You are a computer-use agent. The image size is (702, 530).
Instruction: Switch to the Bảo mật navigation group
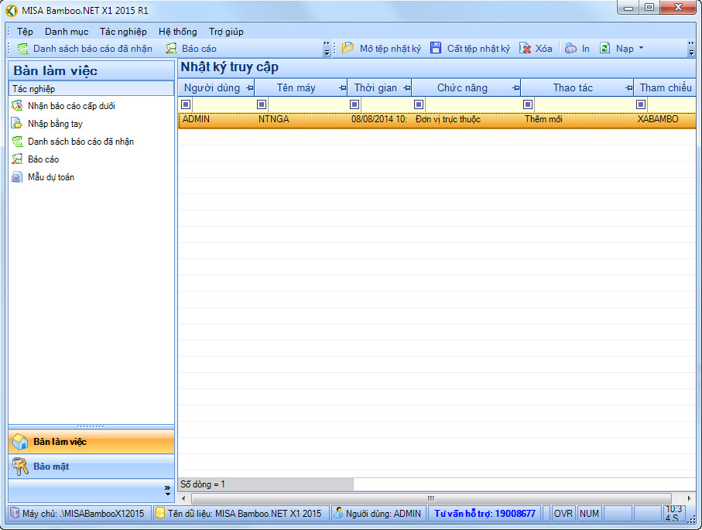(91, 467)
